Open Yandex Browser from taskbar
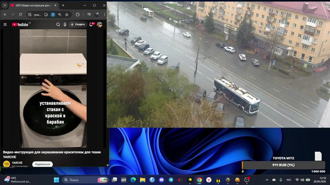Screen dimensions: 330x185 pyautogui.click(x=209, y=180)
